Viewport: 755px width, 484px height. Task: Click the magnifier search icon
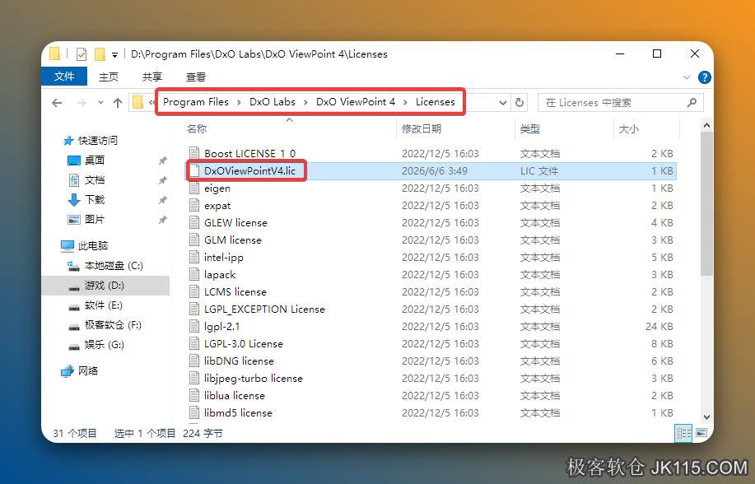pos(692,103)
